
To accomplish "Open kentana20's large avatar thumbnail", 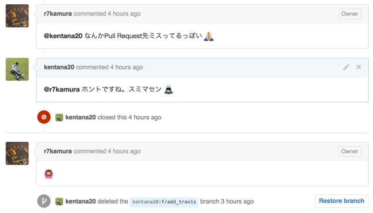I will point(17,69).
